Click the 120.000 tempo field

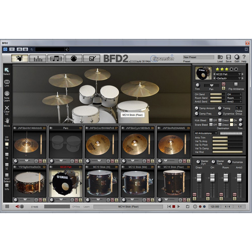tap(215, 207)
